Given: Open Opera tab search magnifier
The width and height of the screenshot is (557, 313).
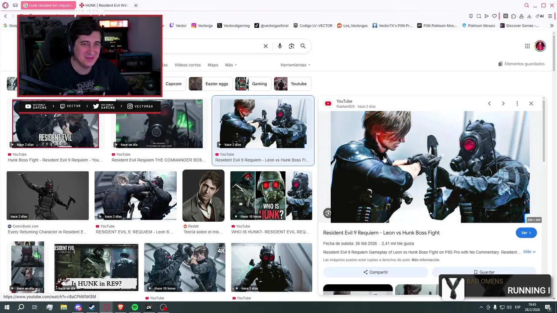Looking at the screenshot, I should 527,5.
